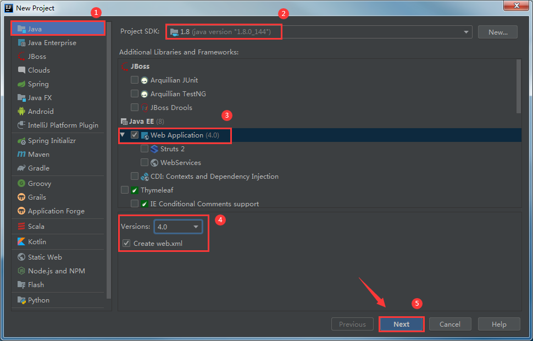533x341 pixels.
Task: Click the frameworks list vertical scrollbar
Action: [x=518, y=86]
